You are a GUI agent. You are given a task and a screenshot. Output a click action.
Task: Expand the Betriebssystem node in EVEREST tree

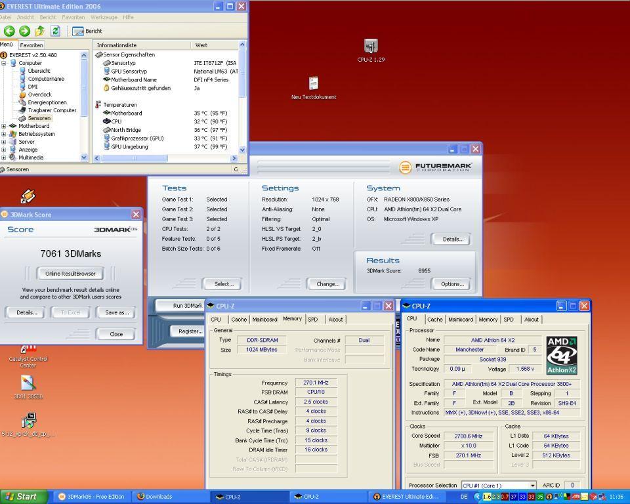tap(4, 134)
